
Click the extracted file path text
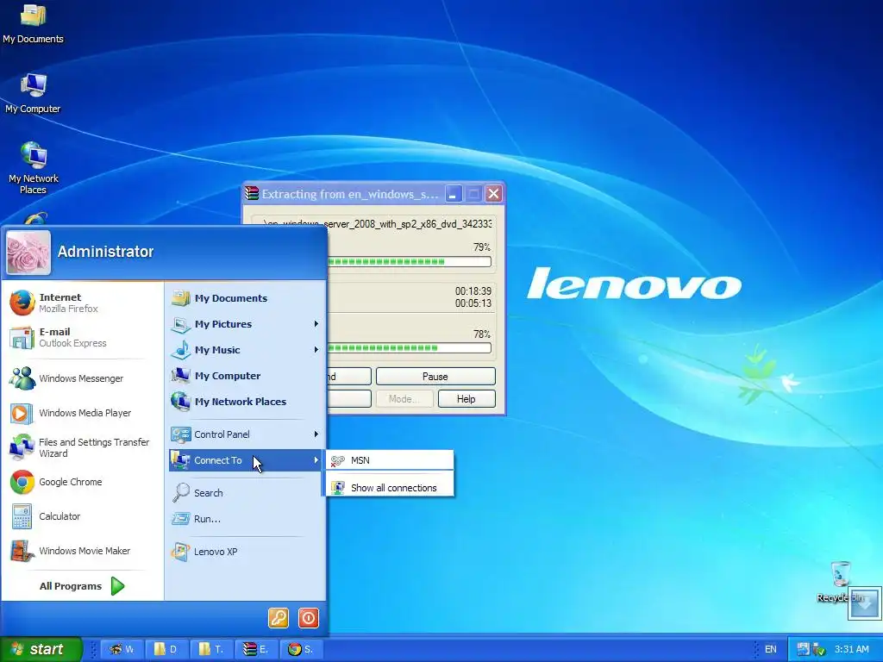[x=378, y=224]
